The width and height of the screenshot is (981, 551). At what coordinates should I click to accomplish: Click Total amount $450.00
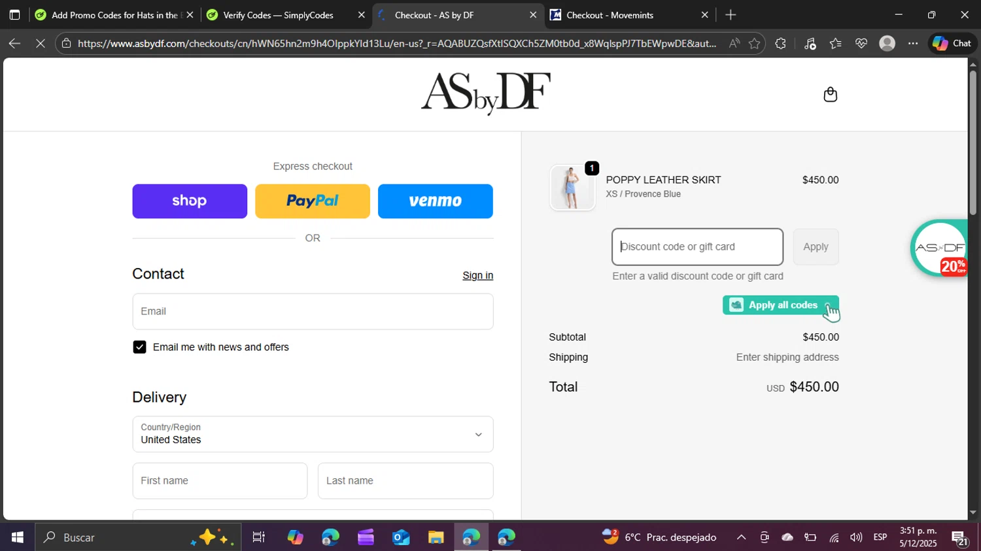[x=814, y=387]
